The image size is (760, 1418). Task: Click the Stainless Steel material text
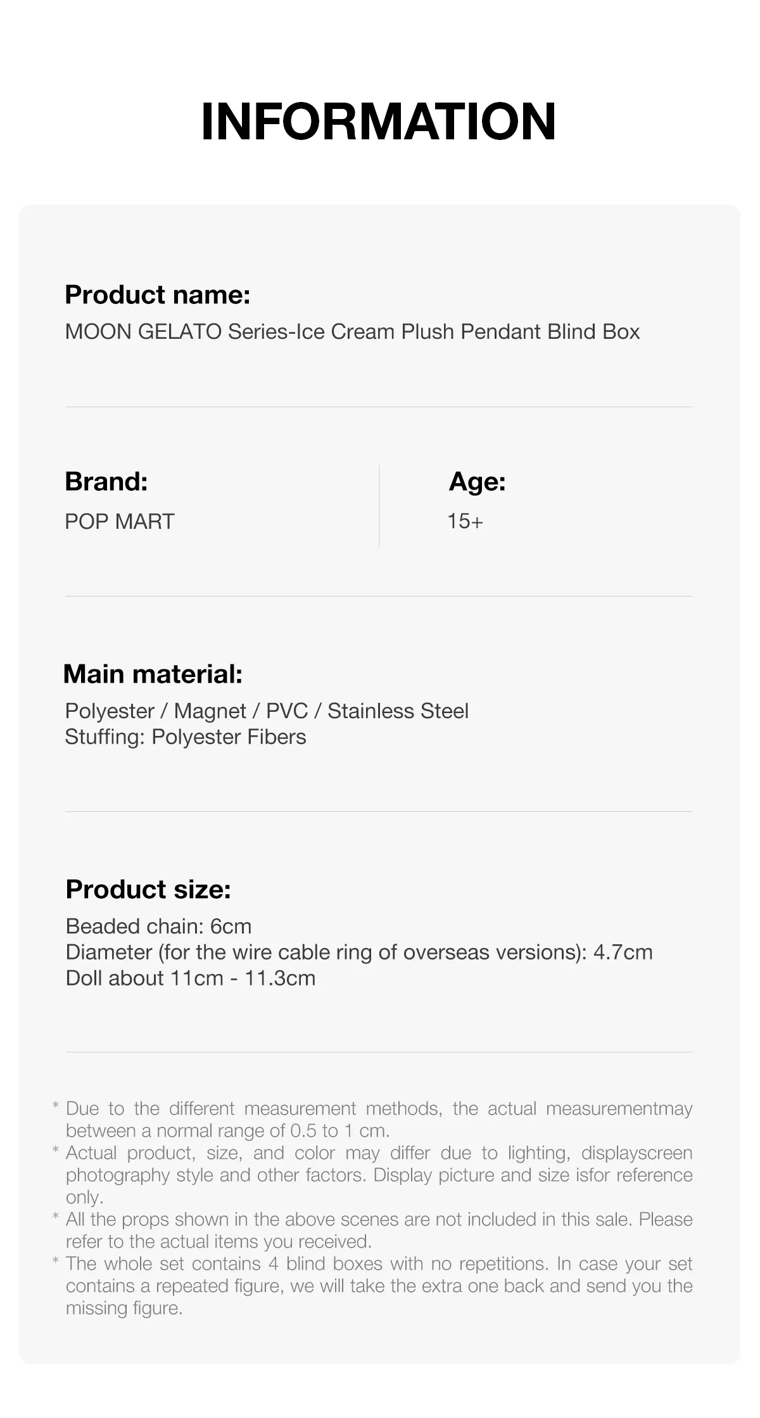[398, 711]
